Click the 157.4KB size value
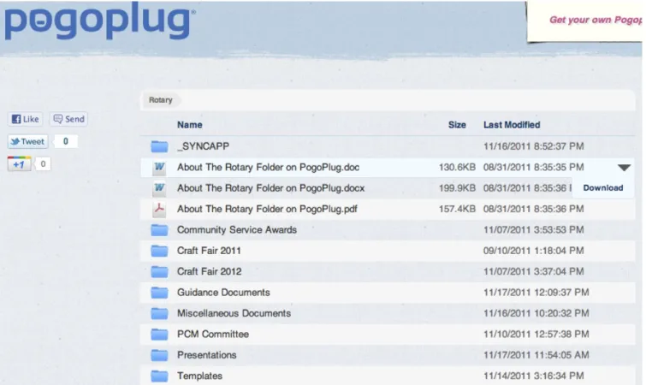 point(457,209)
